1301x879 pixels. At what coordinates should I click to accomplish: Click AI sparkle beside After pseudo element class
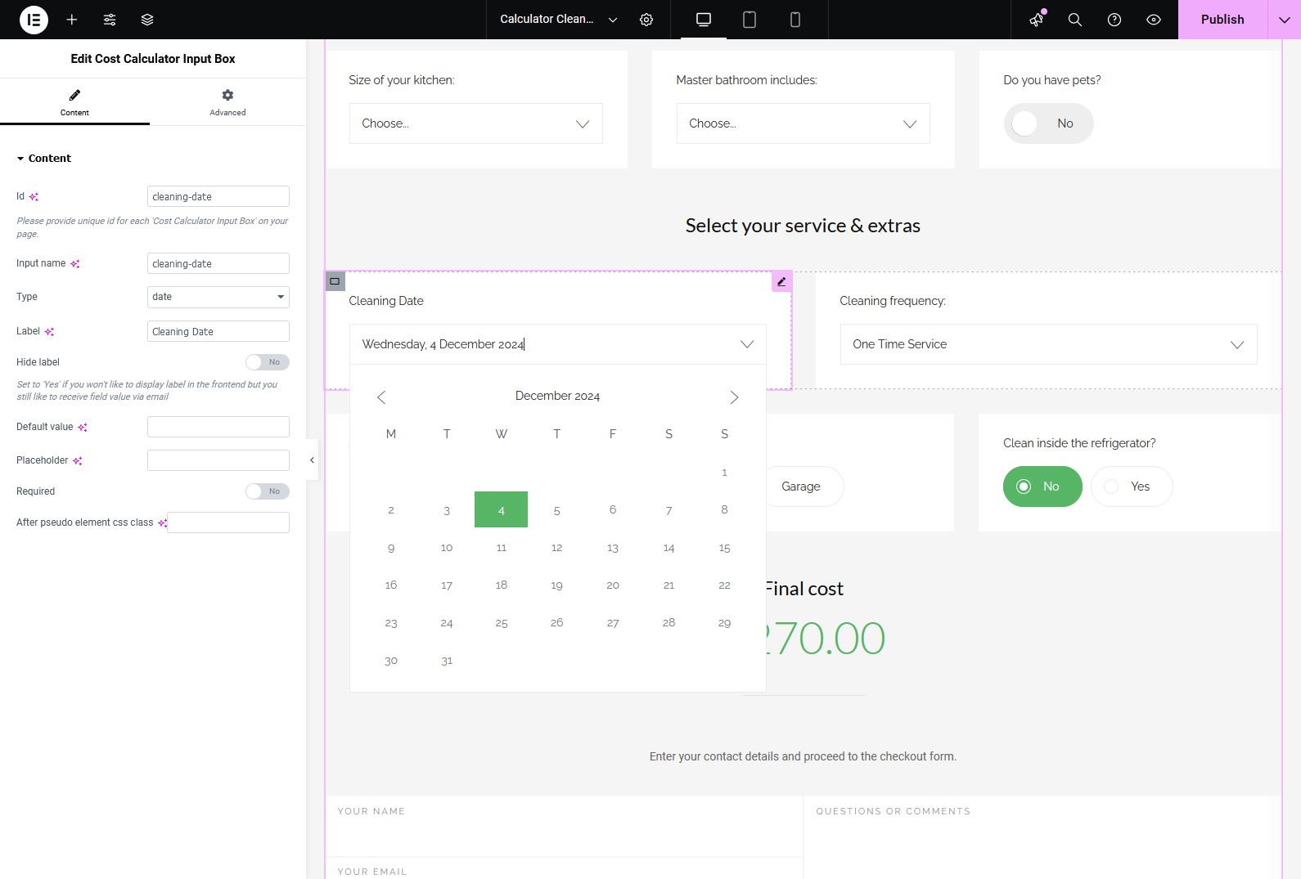click(162, 523)
